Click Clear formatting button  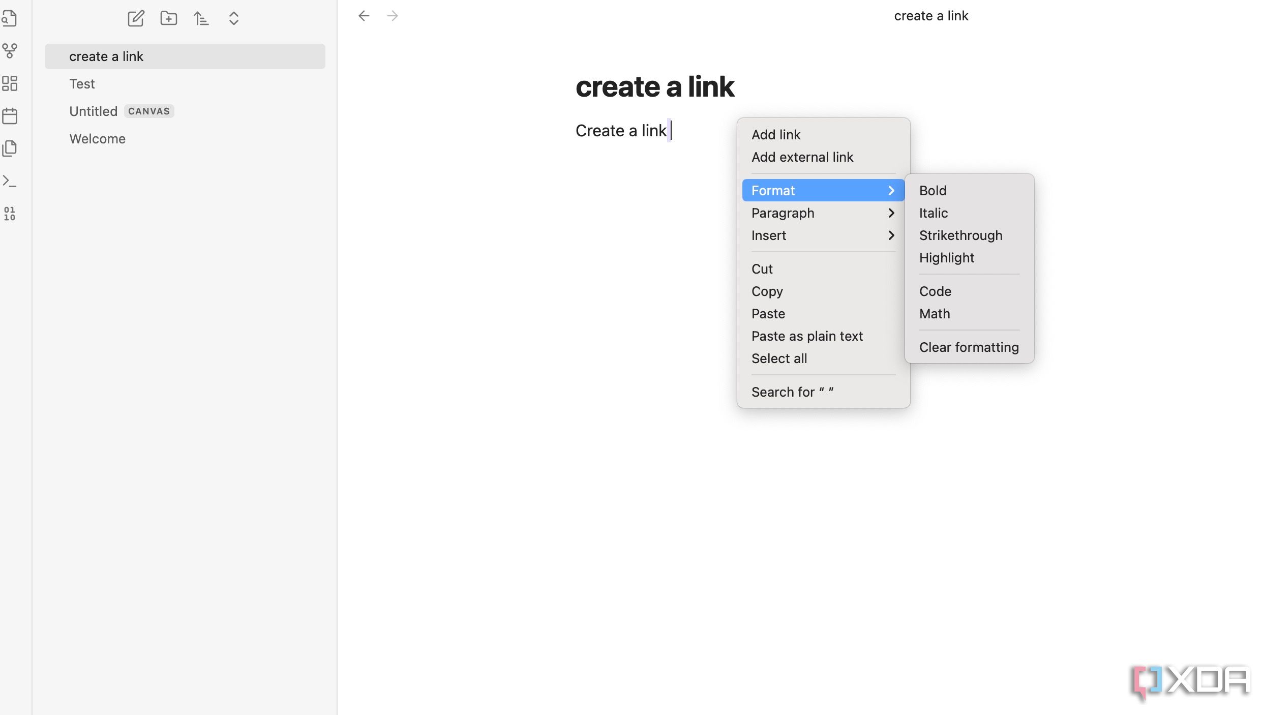tap(969, 346)
